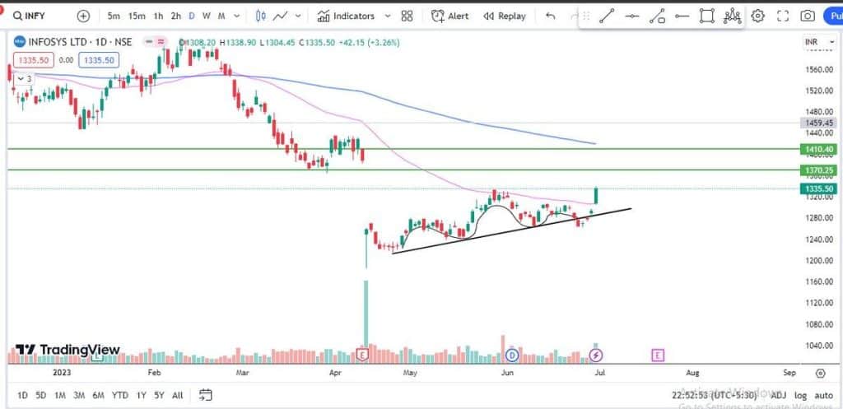843x409 pixels.
Task: Select the rectangle drawing tool
Action: pyautogui.click(x=707, y=16)
